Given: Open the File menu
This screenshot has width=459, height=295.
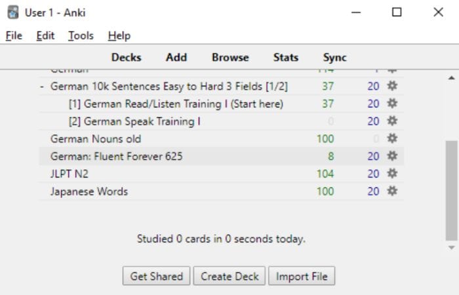Looking at the screenshot, I should point(14,35).
